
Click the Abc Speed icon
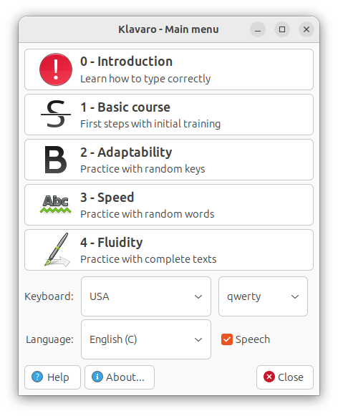click(56, 204)
